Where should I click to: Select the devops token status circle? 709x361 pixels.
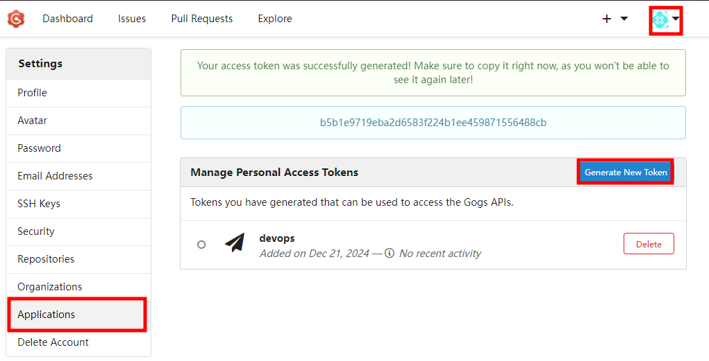click(201, 245)
